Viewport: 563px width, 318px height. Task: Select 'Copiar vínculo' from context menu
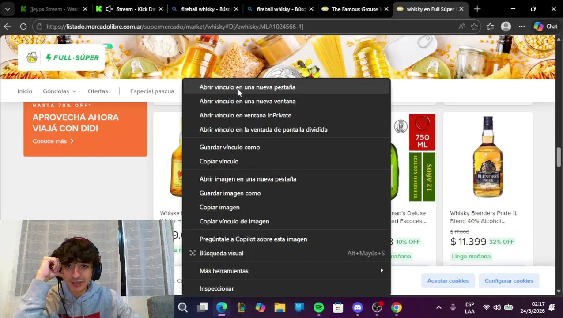286,161
